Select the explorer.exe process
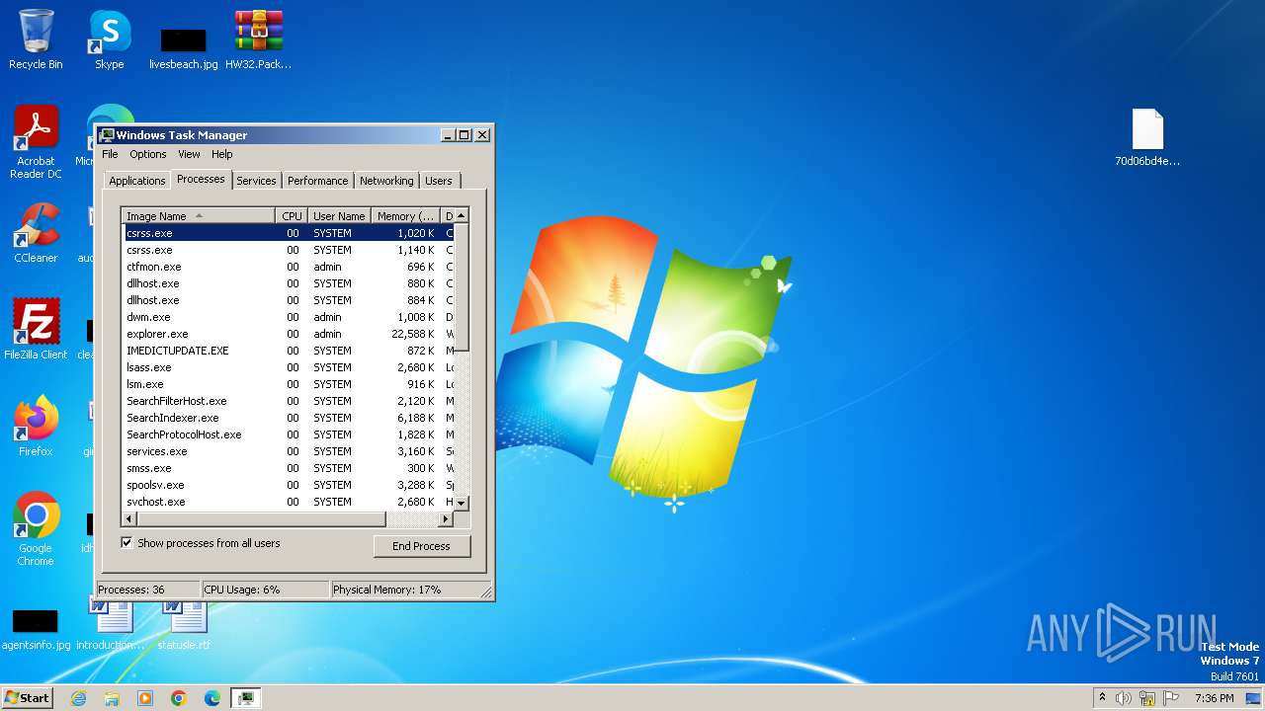Image resolution: width=1265 pixels, height=711 pixels. click(x=288, y=334)
